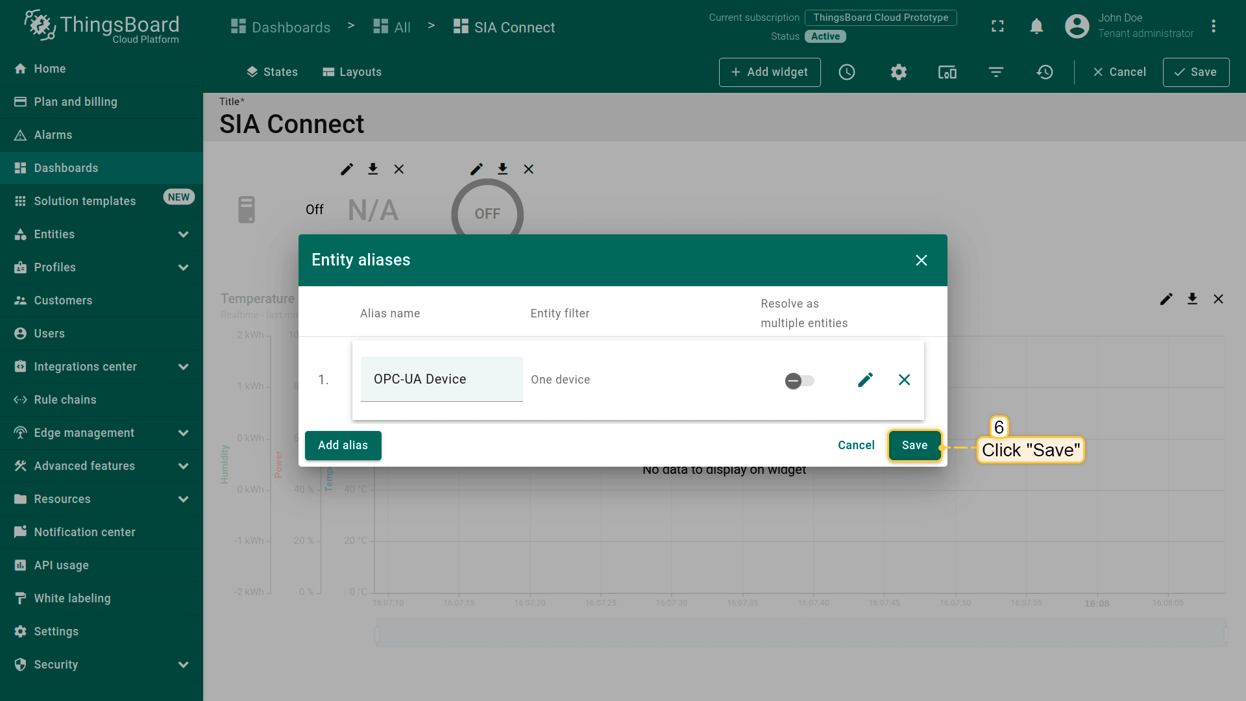
Task: Edit the OPC-UA Device alias with pencil icon
Action: pos(865,380)
